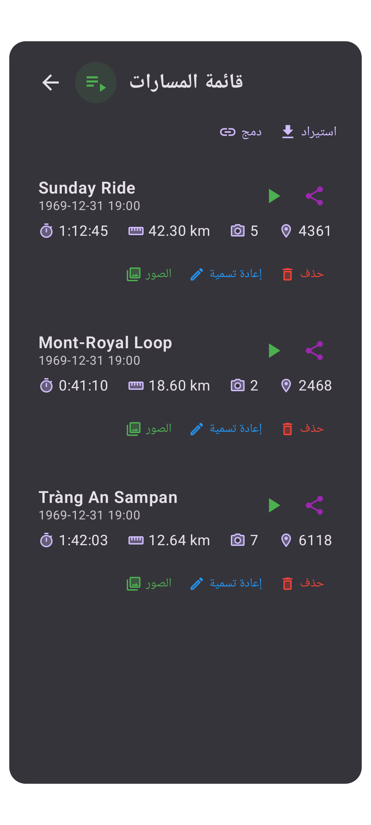Image resolution: width=371 pixels, height=825 pixels.
Task: Open the Mont-Royal Loop title entry
Action: [105, 343]
